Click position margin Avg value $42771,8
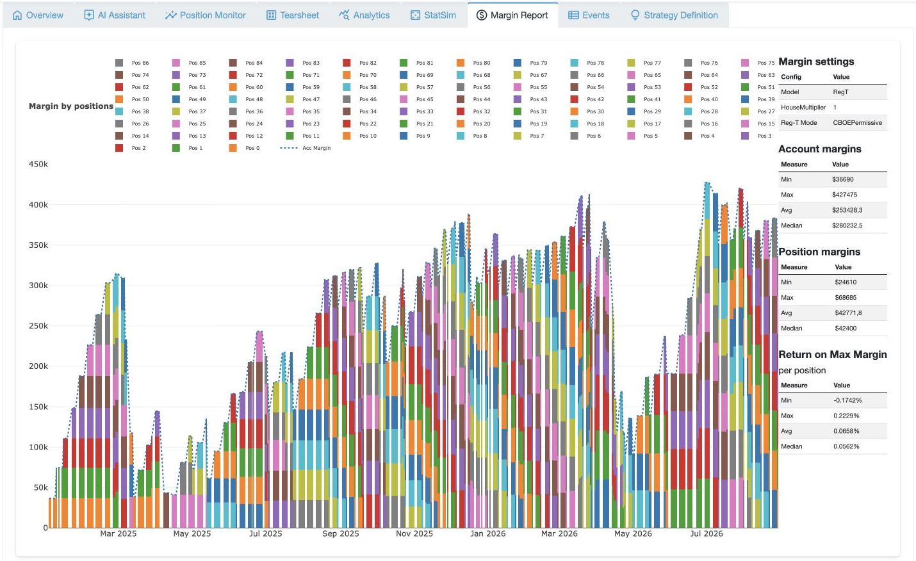The image size is (916, 561). (848, 313)
